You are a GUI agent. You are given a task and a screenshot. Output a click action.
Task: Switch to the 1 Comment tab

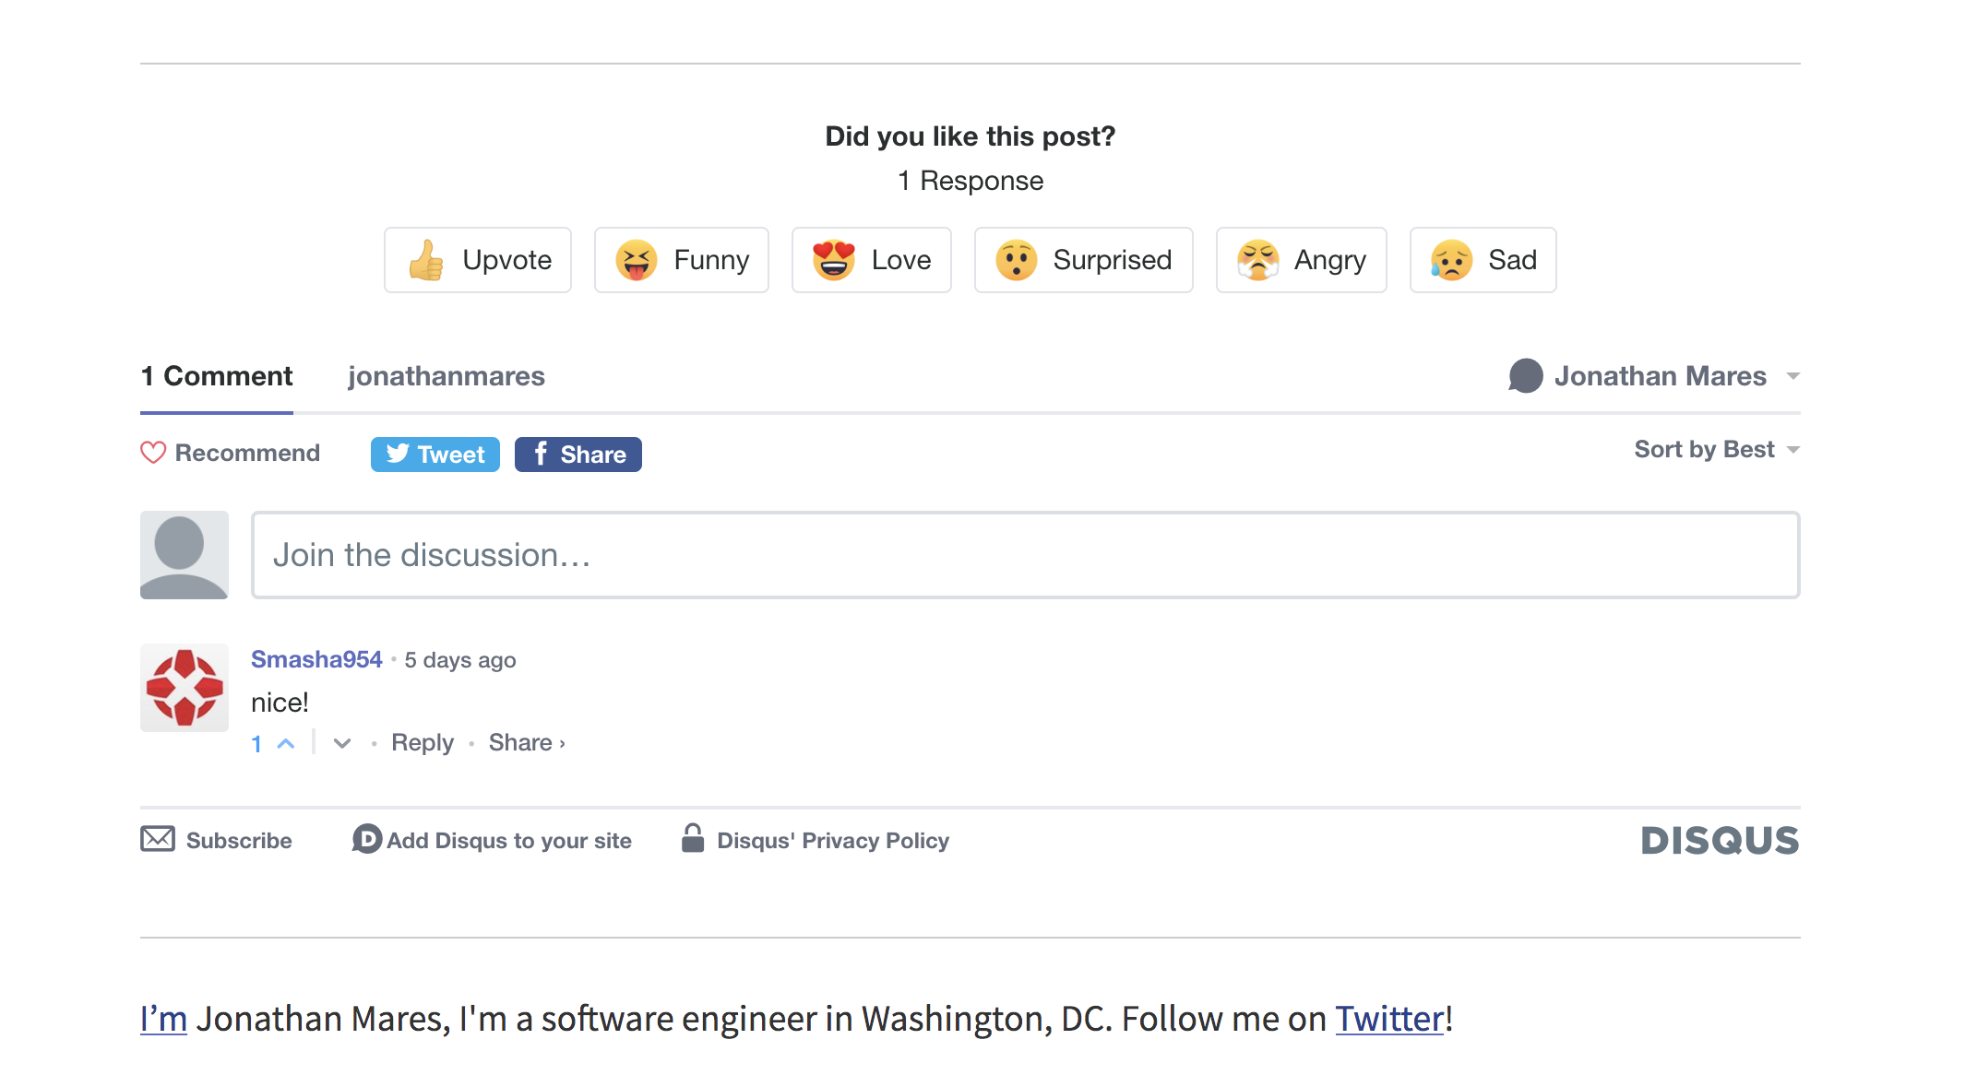[x=216, y=376]
